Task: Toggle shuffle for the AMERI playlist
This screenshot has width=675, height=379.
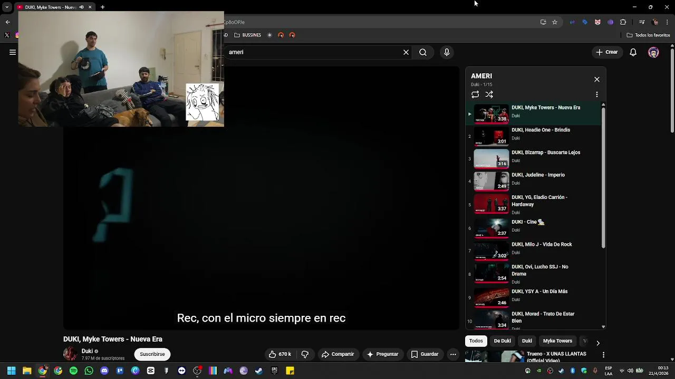Action: [489, 95]
